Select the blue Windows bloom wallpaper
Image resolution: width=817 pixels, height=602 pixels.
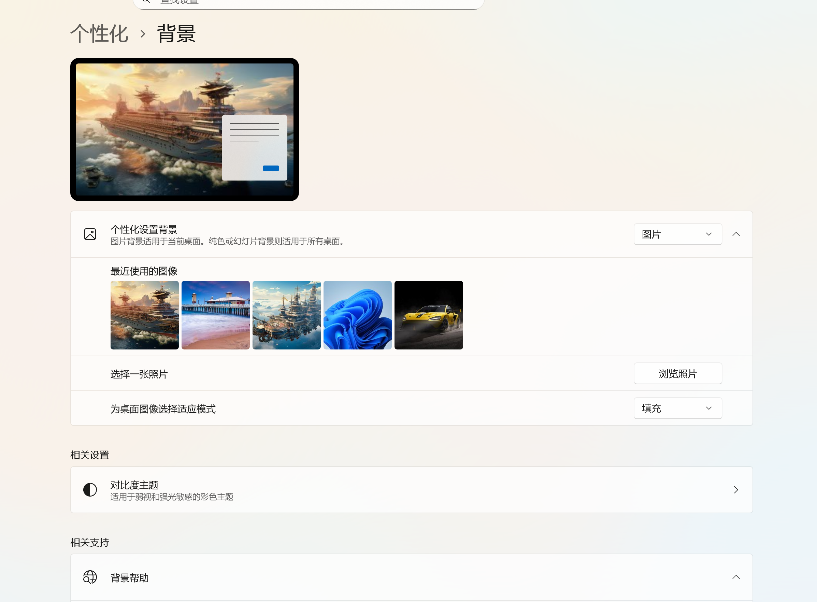tap(357, 315)
